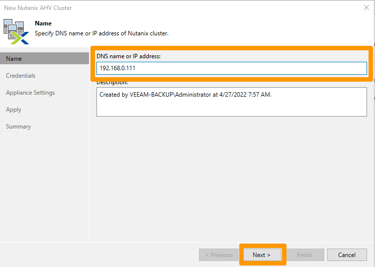Click inside the Description text box
375x267 pixels.
pos(231,102)
